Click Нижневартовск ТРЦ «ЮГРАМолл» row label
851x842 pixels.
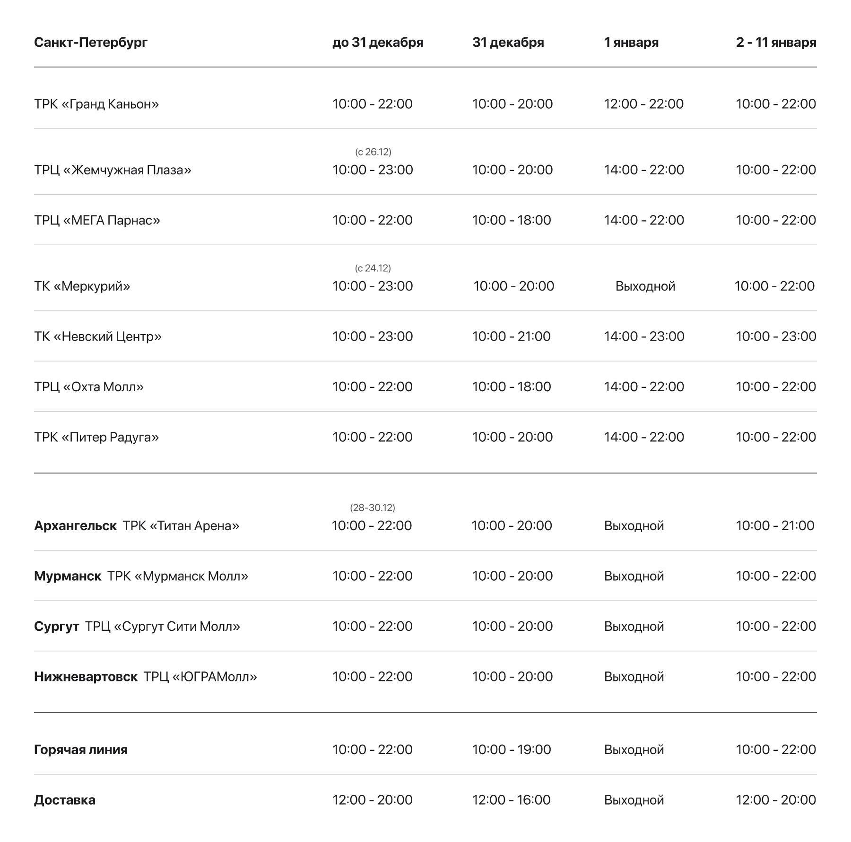(146, 677)
